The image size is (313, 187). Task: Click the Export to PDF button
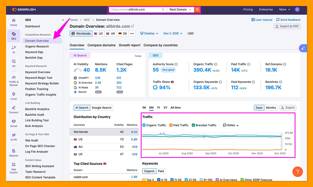pyautogui.click(x=287, y=26)
